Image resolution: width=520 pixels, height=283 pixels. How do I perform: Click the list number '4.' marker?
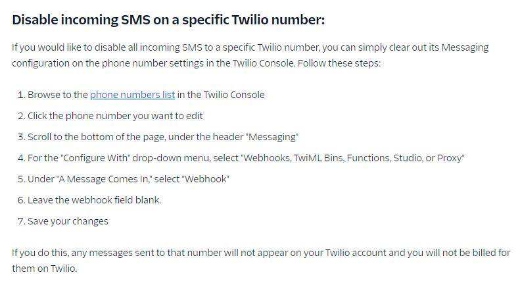[x=22, y=158]
